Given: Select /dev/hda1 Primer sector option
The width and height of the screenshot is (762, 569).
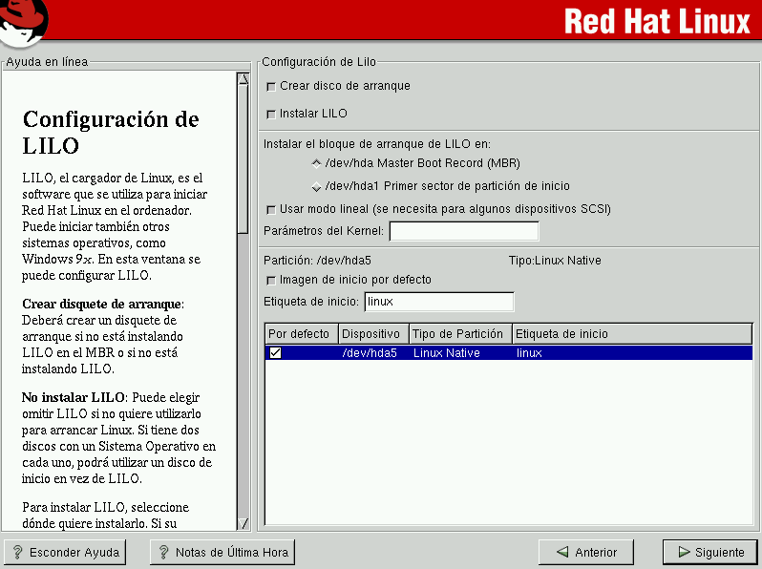Looking at the screenshot, I should click(x=317, y=186).
